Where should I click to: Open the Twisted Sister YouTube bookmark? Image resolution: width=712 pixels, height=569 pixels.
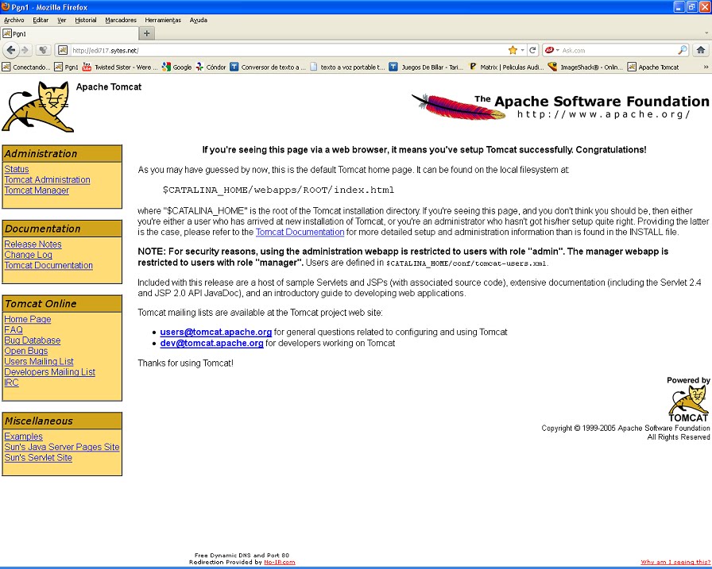click(x=120, y=67)
